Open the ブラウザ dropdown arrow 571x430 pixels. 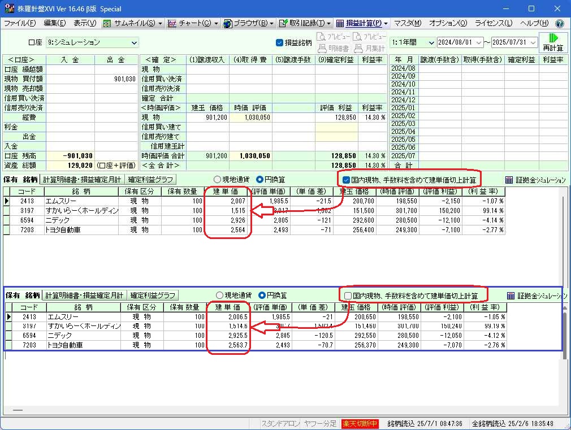click(x=272, y=24)
